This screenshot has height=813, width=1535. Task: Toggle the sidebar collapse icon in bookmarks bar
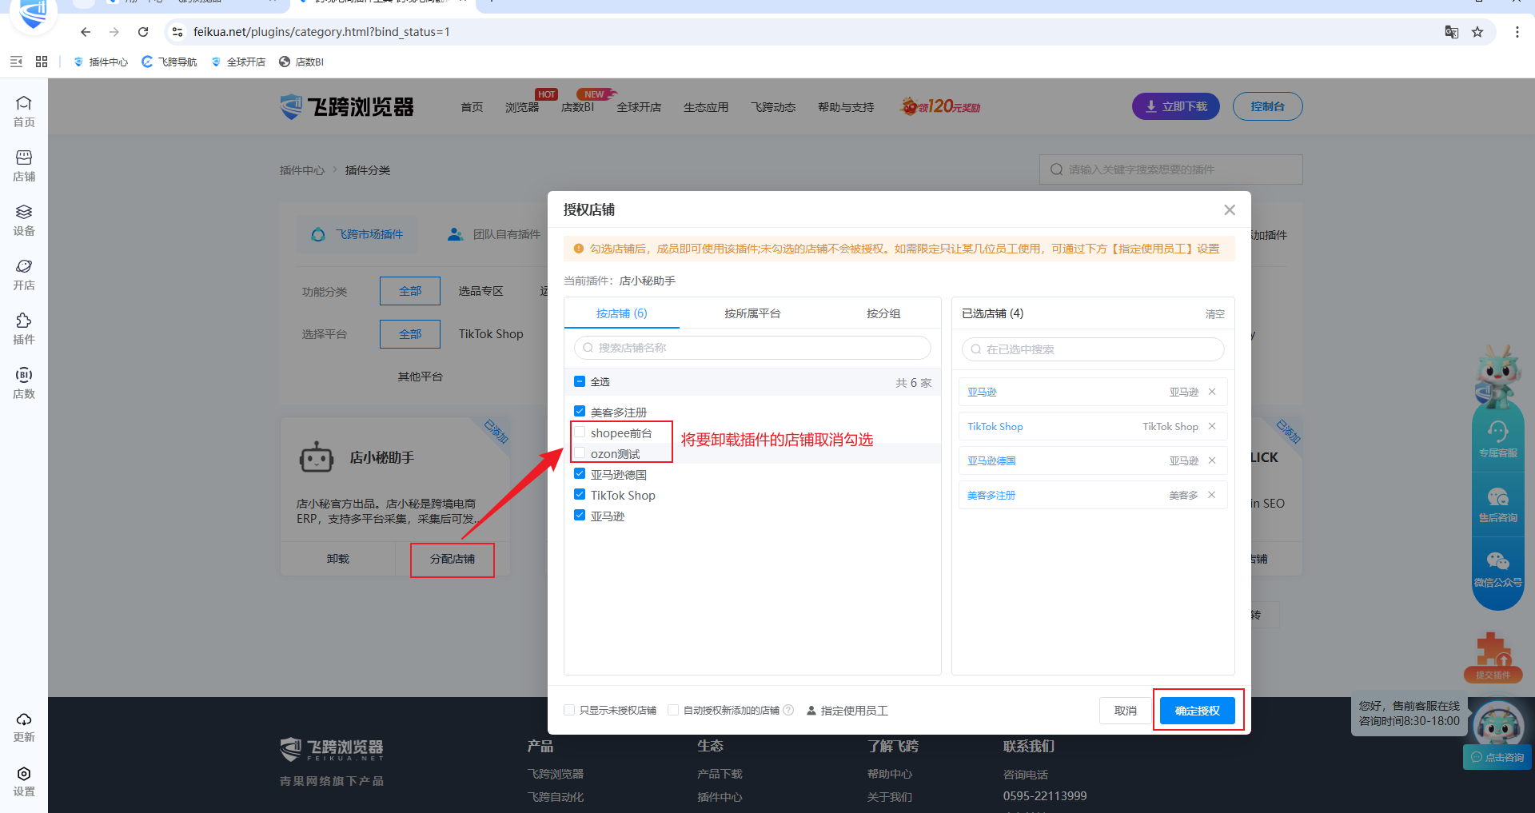click(x=16, y=62)
